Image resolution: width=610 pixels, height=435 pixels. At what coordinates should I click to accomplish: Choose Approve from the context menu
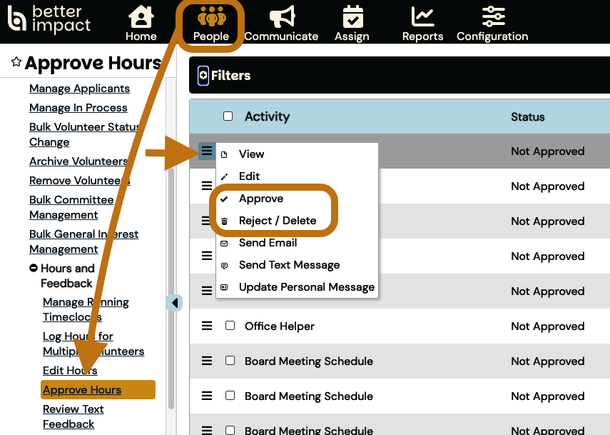261,199
